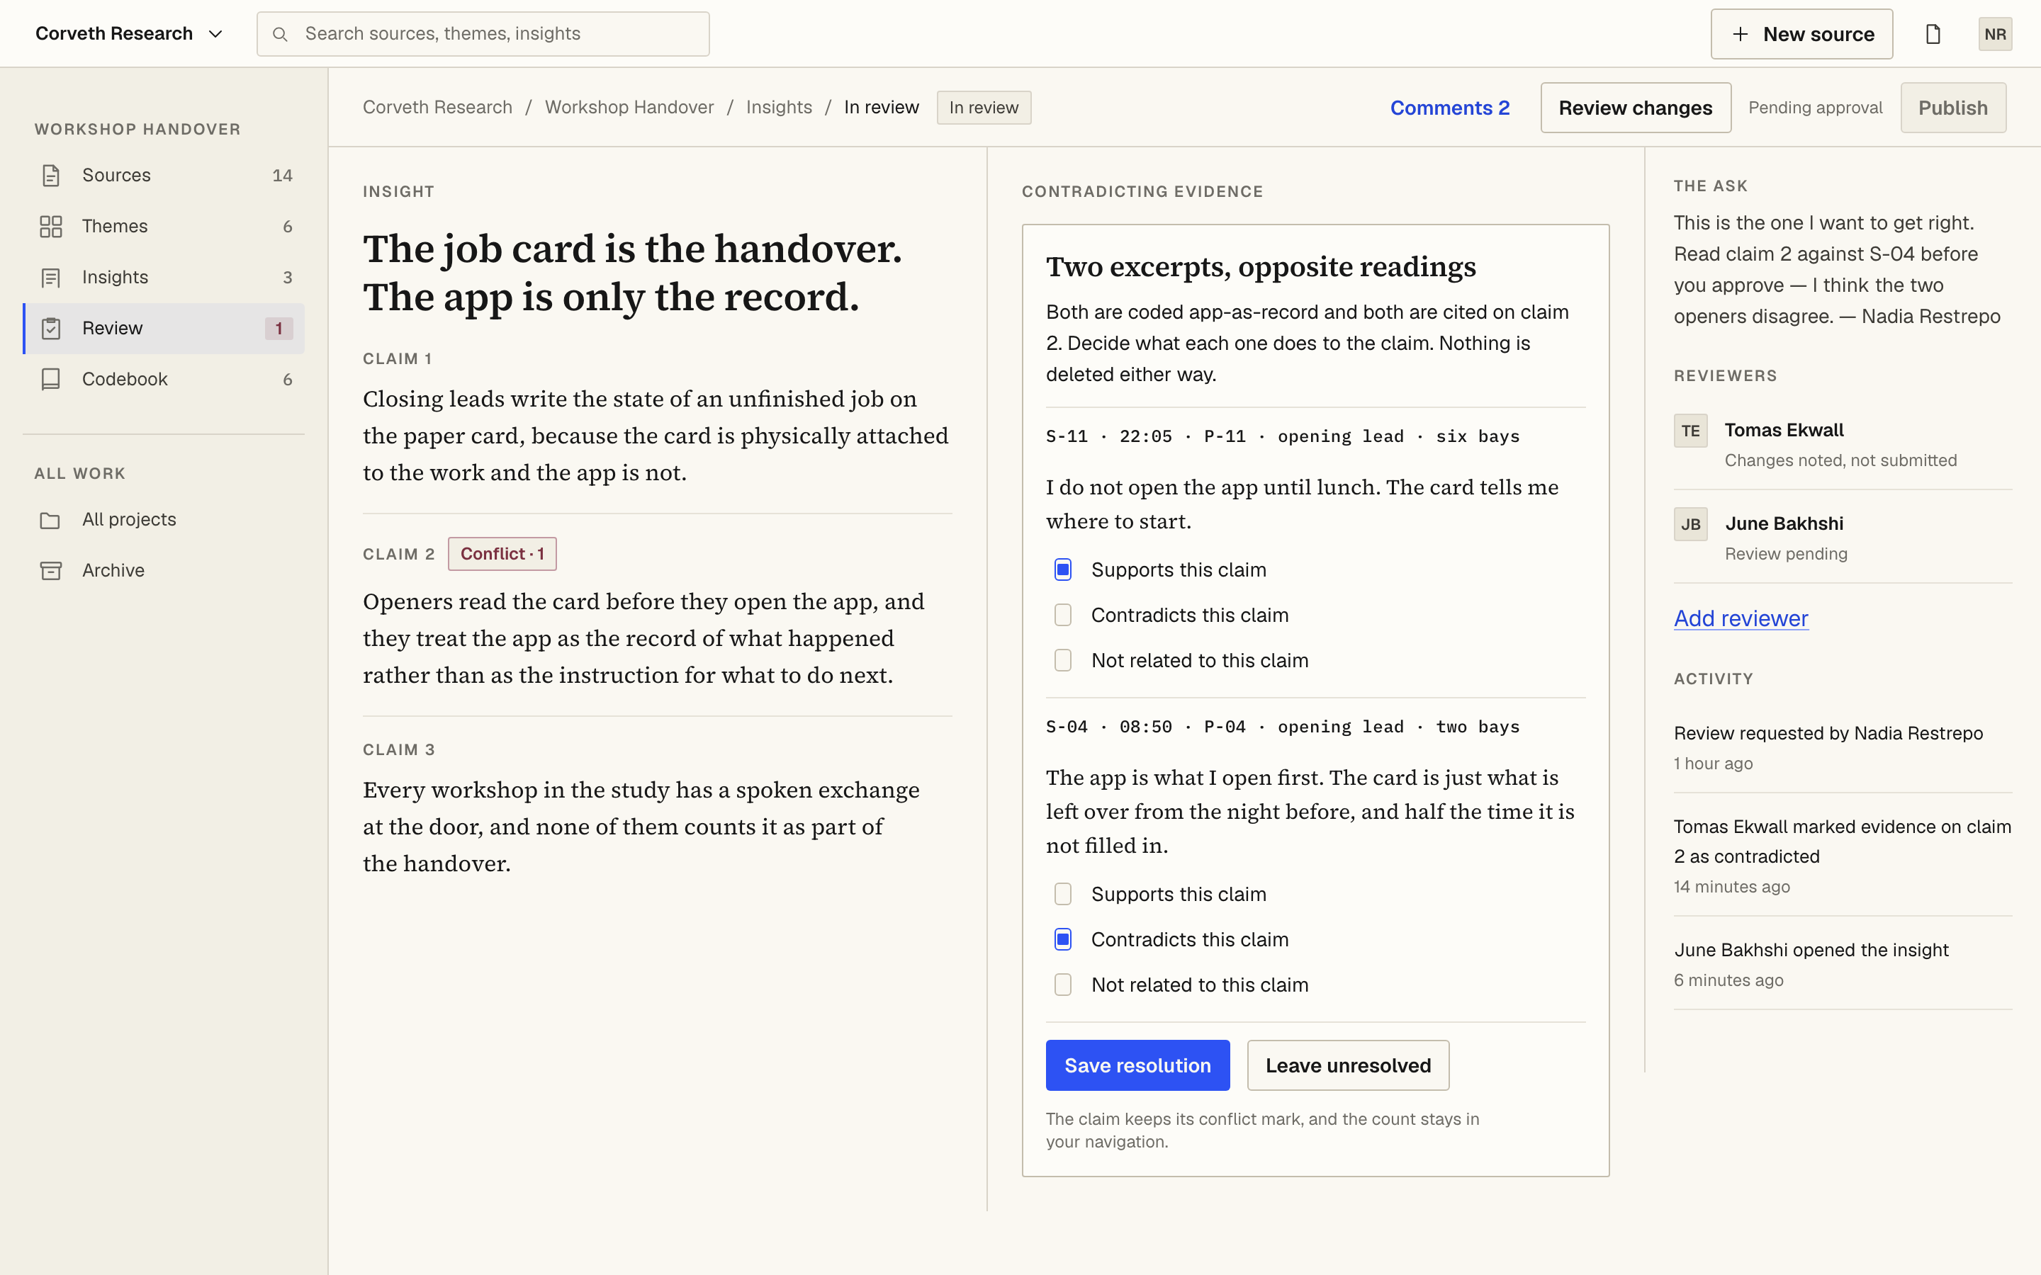The height and width of the screenshot is (1275, 2041).
Task: Open Archive in the sidebar
Action: point(164,571)
